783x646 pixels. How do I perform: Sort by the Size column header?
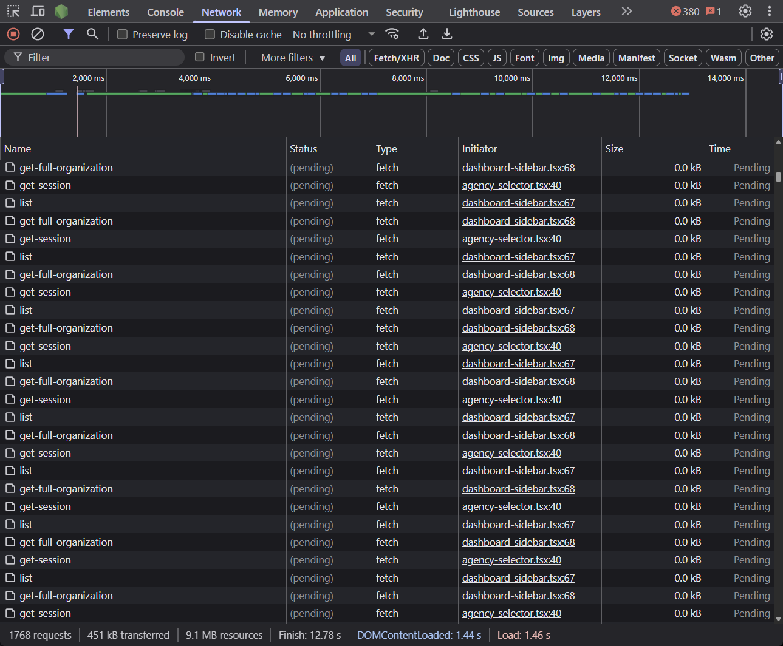click(653, 149)
